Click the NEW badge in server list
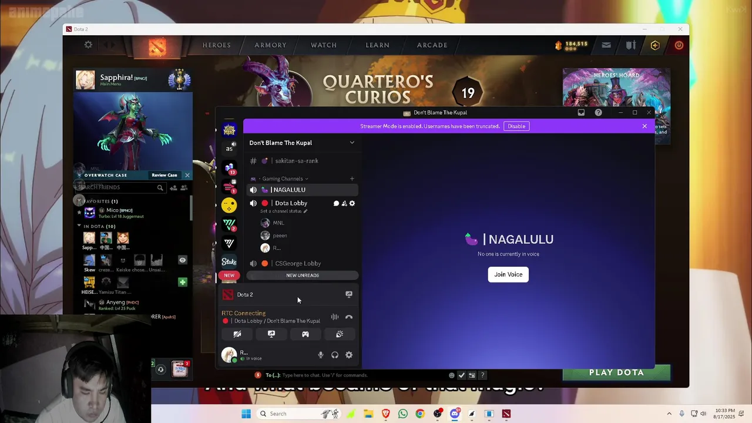This screenshot has width=752, height=423. [229, 275]
